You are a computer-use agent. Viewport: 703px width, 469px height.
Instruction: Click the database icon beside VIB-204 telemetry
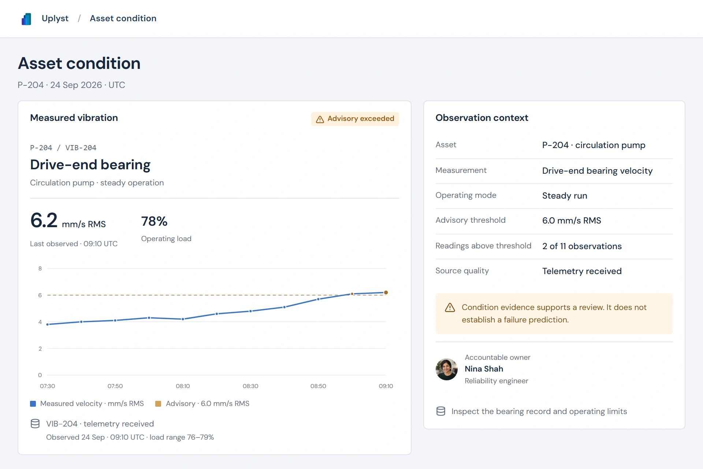(35, 424)
